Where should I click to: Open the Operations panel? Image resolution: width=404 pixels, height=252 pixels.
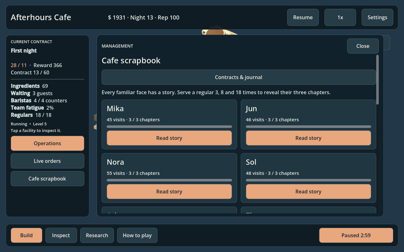47,143
